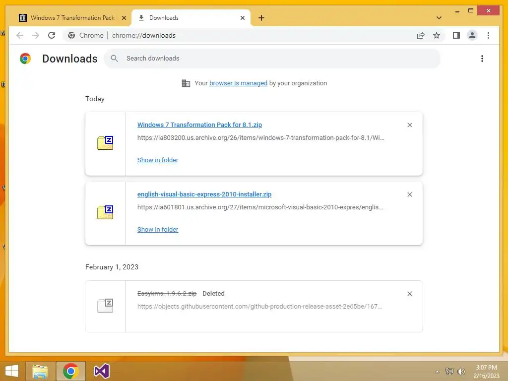The width and height of the screenshot is (508, 381).
Task: Bookmark this tab with the star icon
Action: tap(437, 35)
